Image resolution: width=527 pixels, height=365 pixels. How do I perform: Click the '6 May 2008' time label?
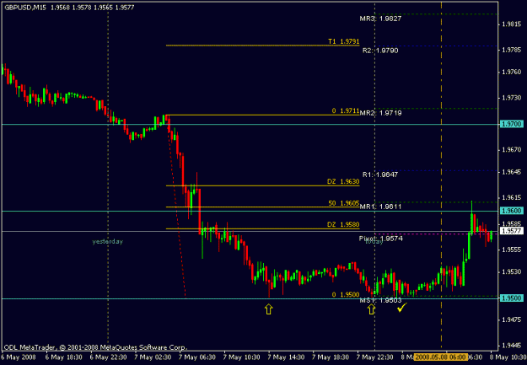19,357
